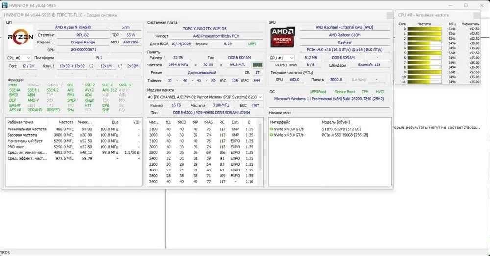Click the AMD Promontory/Bixby FCH chipset field

pyautogui.click(x=216, y=36)
